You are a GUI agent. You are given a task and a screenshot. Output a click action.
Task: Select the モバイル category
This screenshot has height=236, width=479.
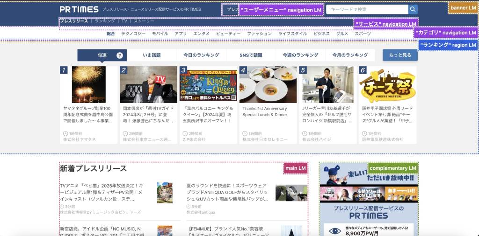coord(160,34)
